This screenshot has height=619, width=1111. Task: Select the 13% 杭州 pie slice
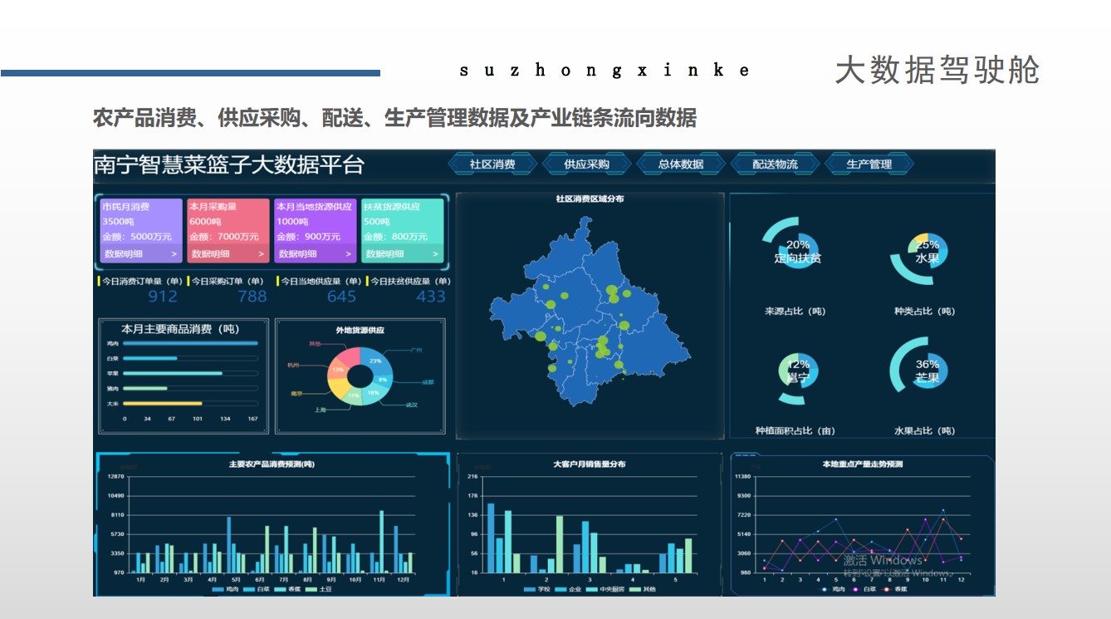(x=340, y=368)
